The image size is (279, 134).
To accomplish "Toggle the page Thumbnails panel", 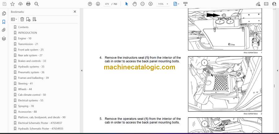I will click(4, 14).
